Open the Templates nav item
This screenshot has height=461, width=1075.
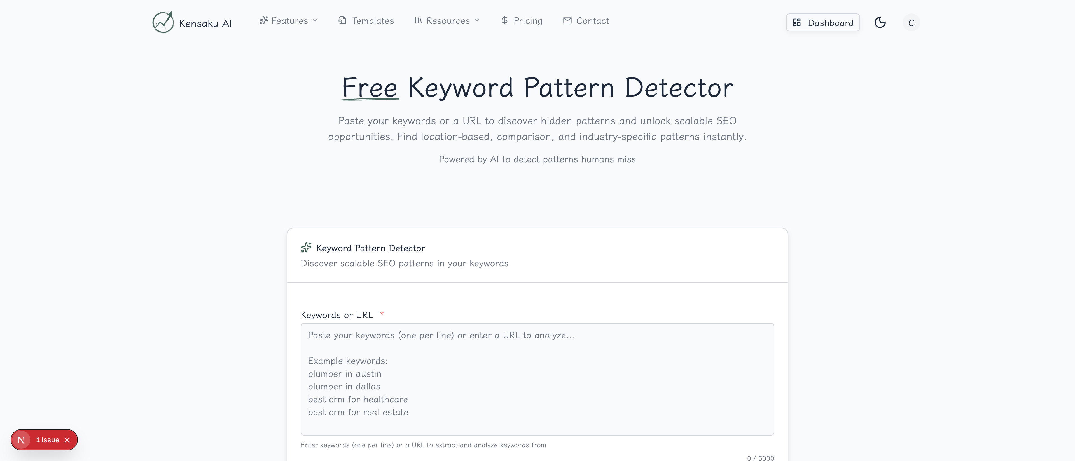point(372,21)
